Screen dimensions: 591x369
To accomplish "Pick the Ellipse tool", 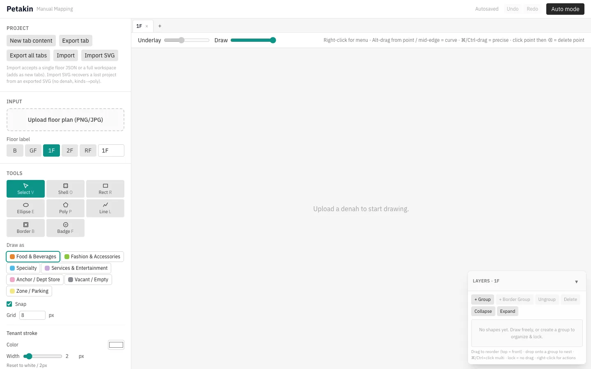I will 25,208.
